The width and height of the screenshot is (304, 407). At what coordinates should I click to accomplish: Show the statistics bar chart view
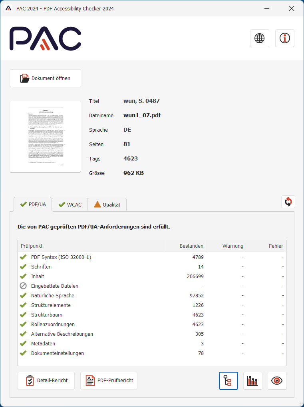[253, 381]
